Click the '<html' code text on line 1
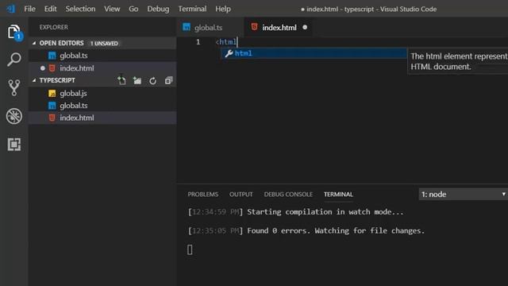This screenshot has width=508, height=286. tap(226, 42)
